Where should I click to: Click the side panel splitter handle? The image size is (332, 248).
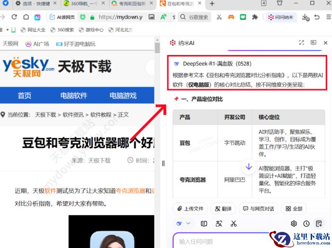tap(163, 164)
